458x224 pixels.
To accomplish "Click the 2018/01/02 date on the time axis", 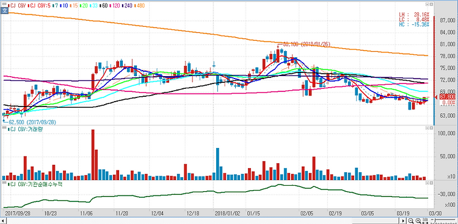I will [x=227, y=213].
